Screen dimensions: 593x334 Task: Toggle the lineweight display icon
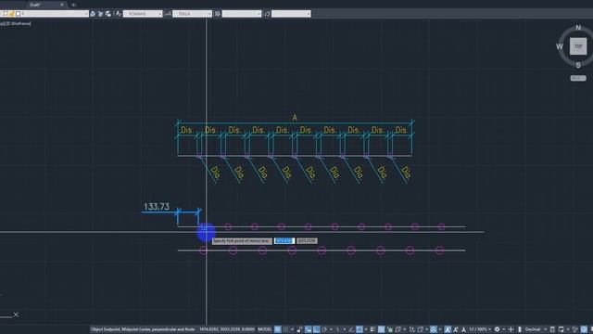click(372, 329)
